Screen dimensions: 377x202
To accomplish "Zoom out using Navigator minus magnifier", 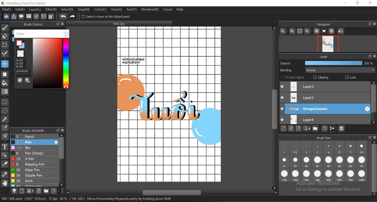I will point(307,31).
